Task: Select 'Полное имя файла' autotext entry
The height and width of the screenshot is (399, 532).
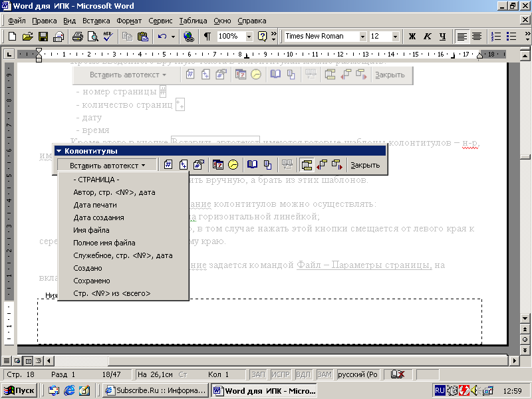Action: 124,243
